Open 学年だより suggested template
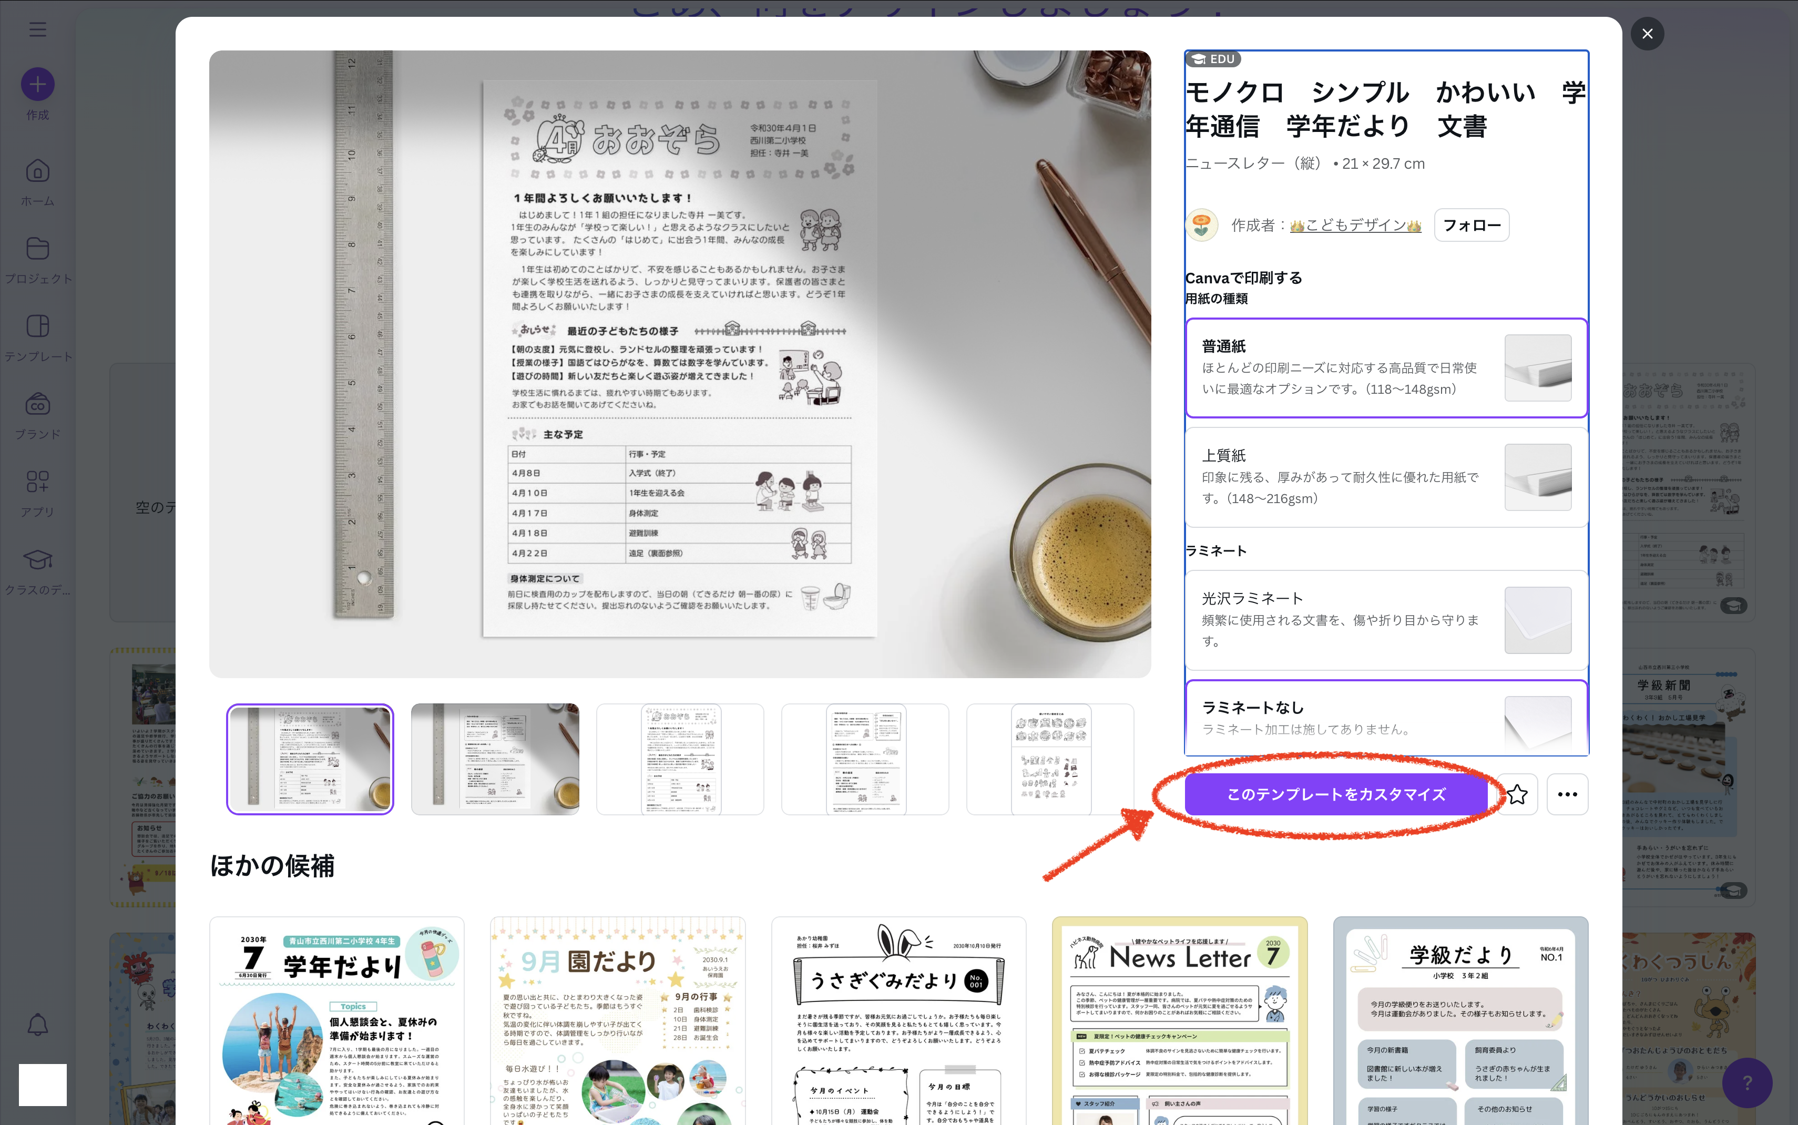Image resolution: width=1798 pixels, height=1125 pixels. click(337, 1021)
